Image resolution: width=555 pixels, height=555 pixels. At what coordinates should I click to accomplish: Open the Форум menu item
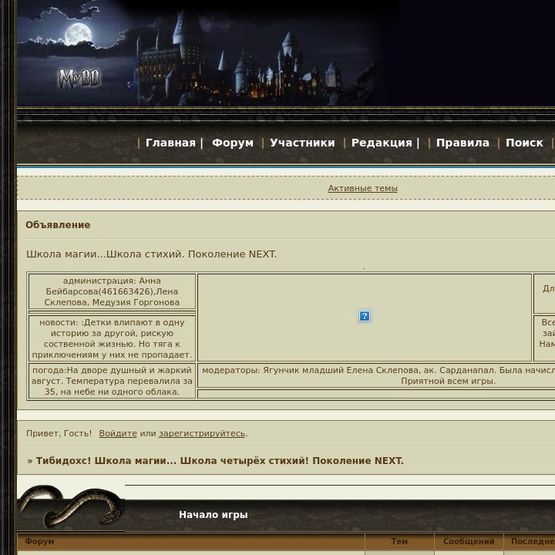233,143
